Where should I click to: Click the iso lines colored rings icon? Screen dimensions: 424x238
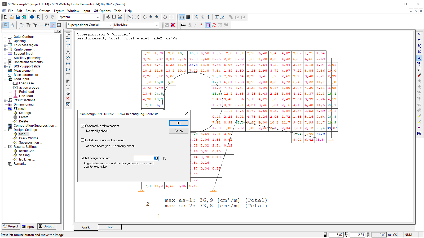coord(214,25)
